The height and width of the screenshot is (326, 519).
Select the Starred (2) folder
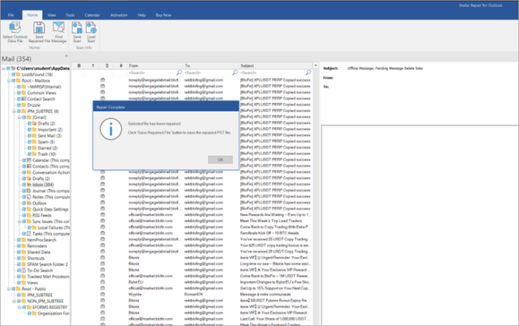click(x=48, y=148)
